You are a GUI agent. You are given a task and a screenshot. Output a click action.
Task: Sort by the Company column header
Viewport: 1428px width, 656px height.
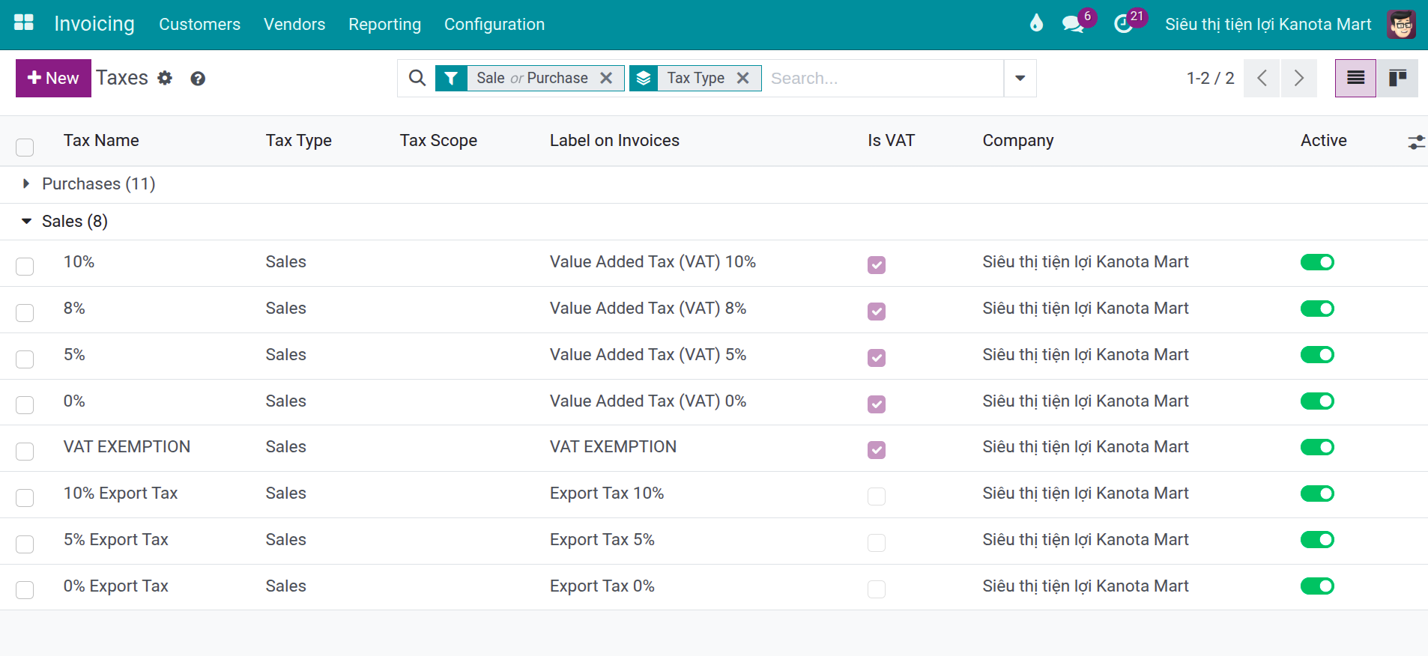(x=1018, y=141)
